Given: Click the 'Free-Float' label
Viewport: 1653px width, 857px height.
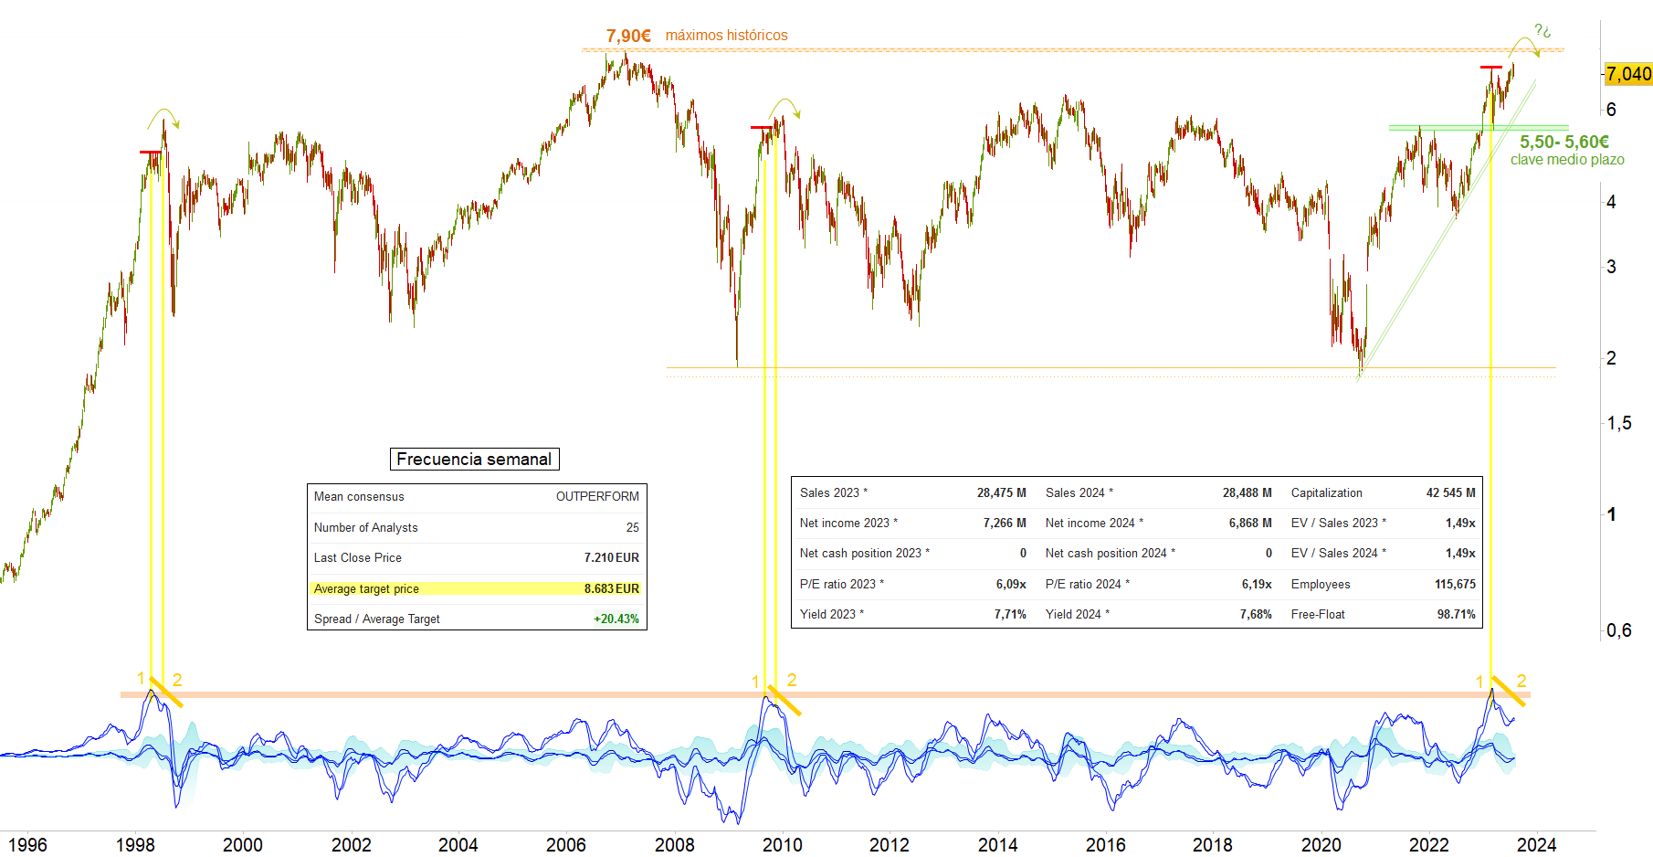Looking at the screenshot, I should [x=1318, y=615].
